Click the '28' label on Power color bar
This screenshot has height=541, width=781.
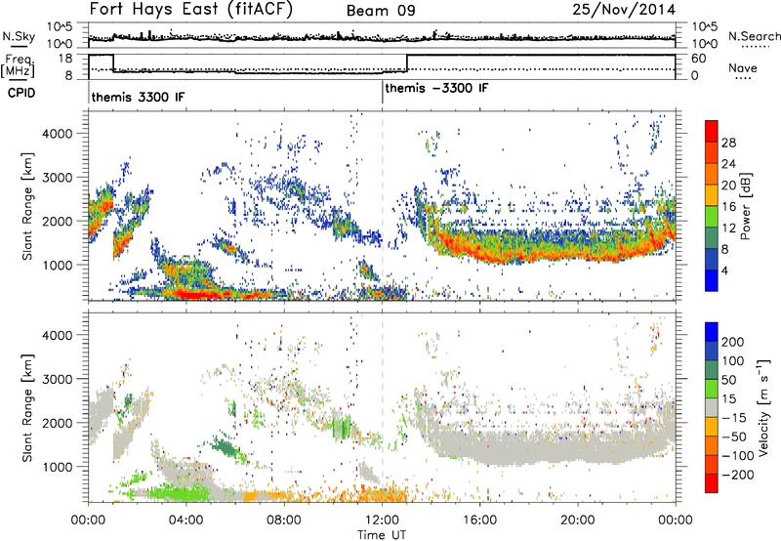click(728, 143)
